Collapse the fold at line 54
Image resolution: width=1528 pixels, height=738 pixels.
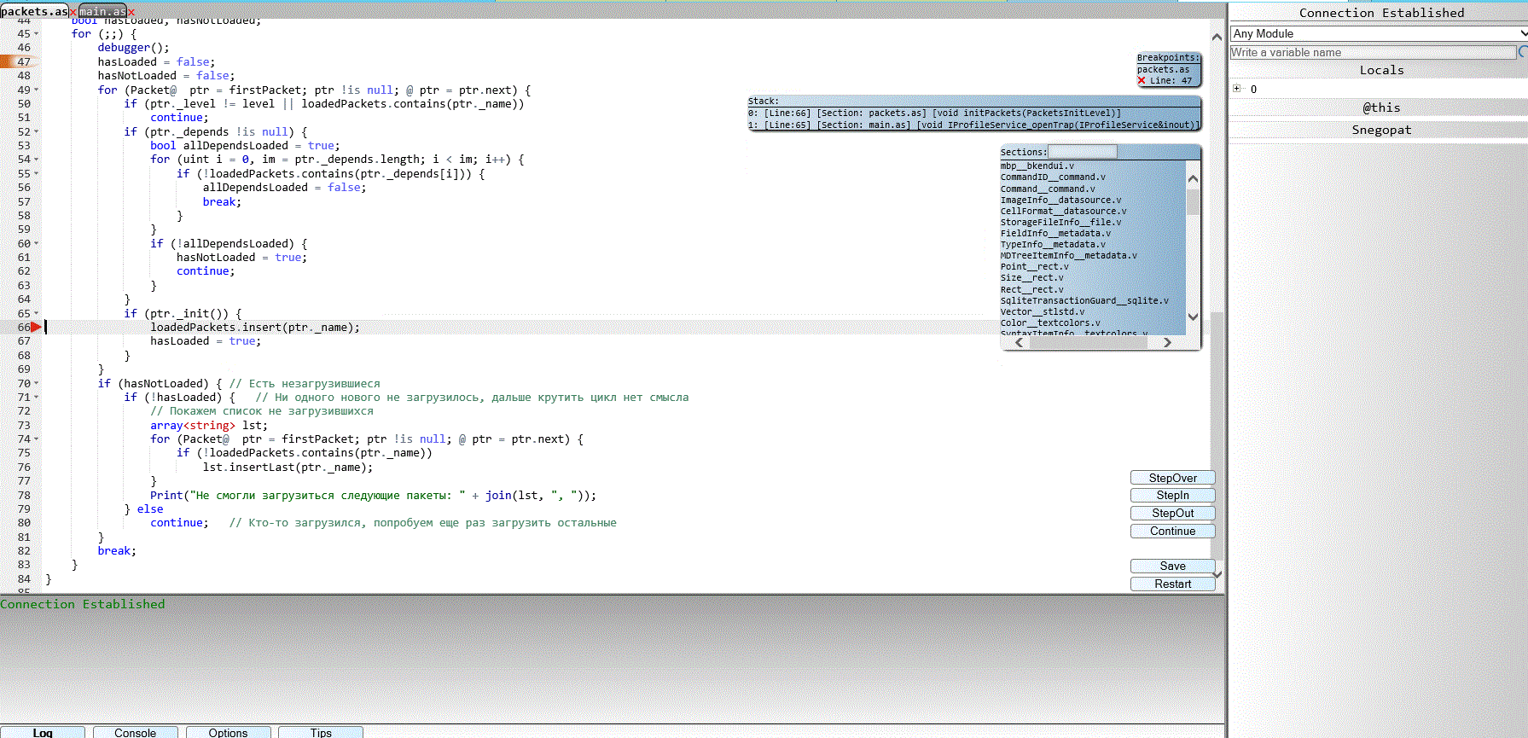(36, 160)
